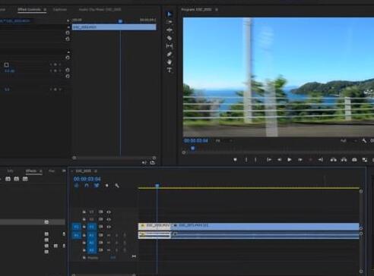The width and height of the screenshot is (374, 276).
Task: Toggle A2 track targeting button
Action: [x=92, y=243]
